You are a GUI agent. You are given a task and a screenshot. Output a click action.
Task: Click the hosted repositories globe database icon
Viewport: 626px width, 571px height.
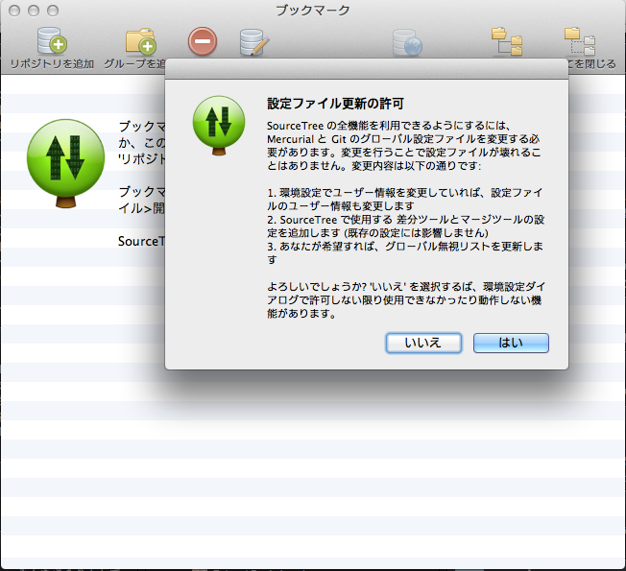click(407, 42)
